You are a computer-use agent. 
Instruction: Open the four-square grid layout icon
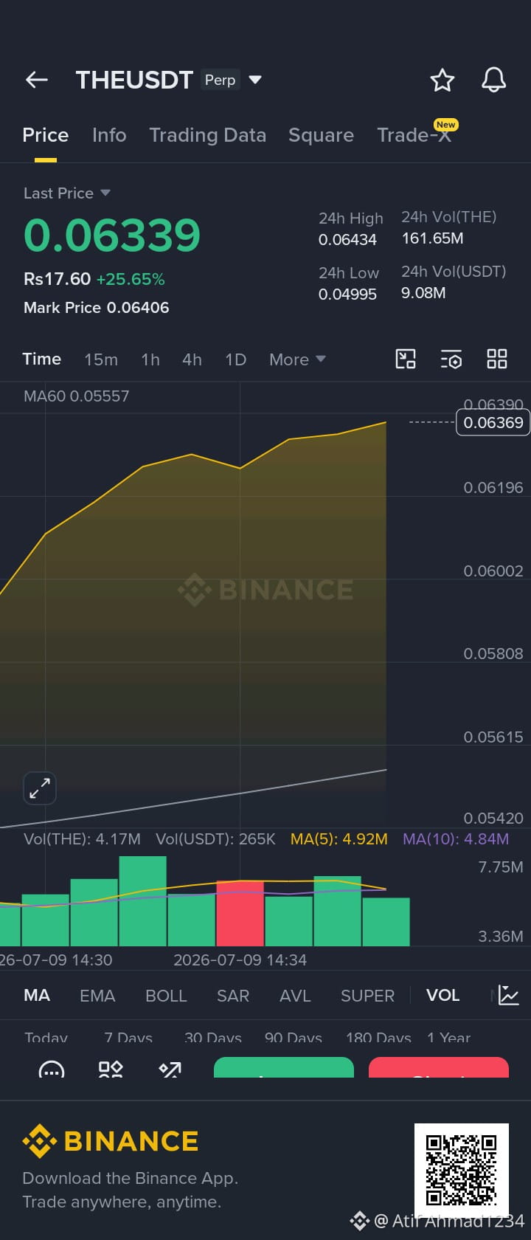pos(497,359)
